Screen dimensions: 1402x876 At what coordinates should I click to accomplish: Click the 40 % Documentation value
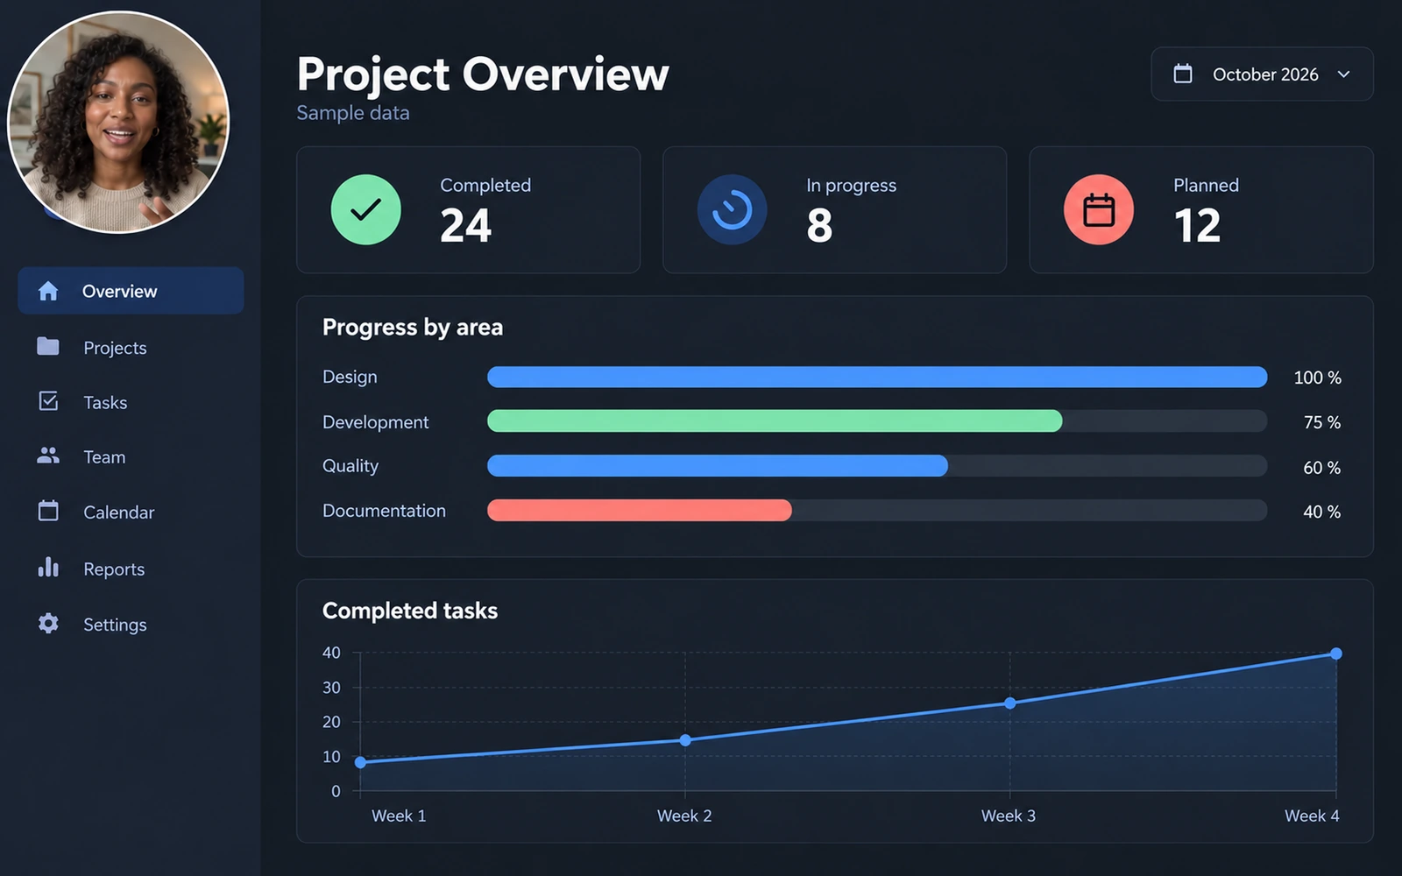(x=1322, y=512)
